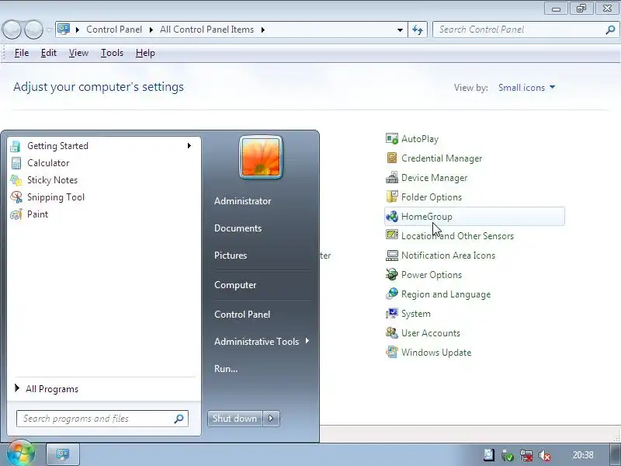
Task: Click the System icon
Action: point(392,314)
